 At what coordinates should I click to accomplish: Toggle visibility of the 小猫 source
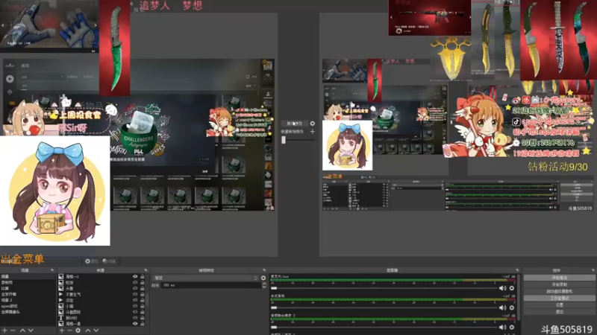(x=135, y=306)
